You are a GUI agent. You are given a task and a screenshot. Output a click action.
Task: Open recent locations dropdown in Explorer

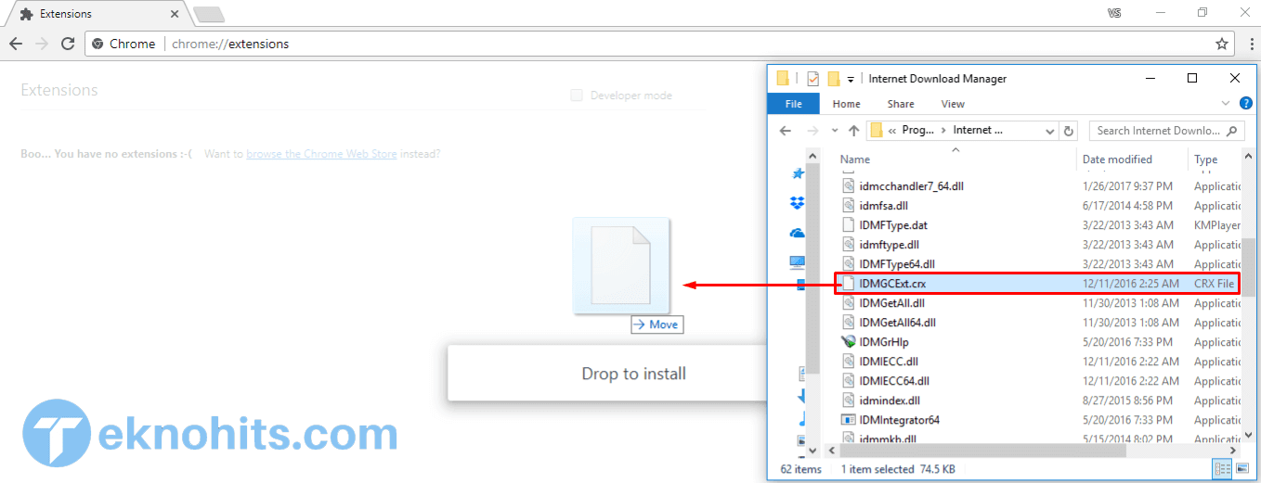click(835, 131)
